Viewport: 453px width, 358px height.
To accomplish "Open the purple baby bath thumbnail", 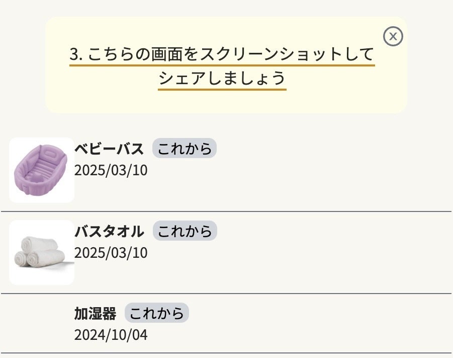I will [42, 170].
